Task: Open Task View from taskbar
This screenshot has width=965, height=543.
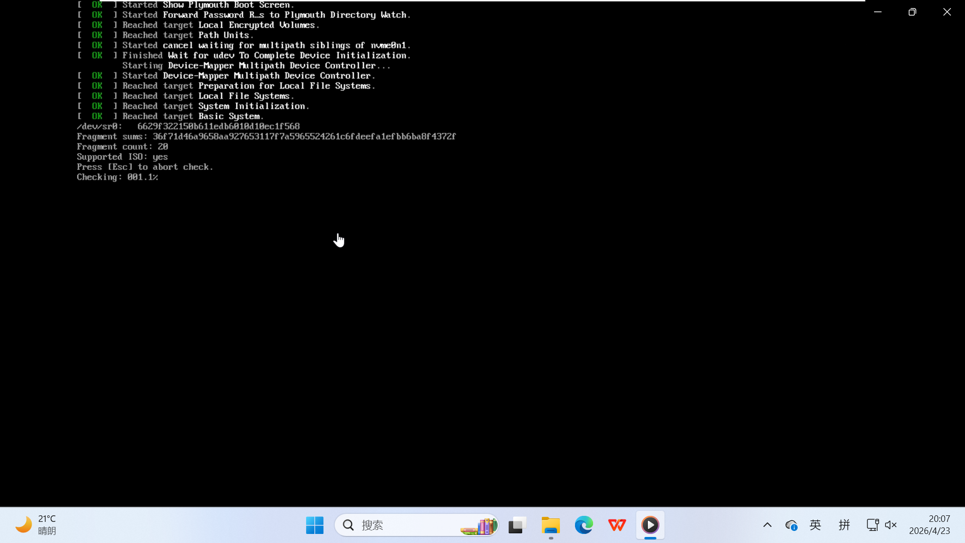Action: [x=517, y=525]
